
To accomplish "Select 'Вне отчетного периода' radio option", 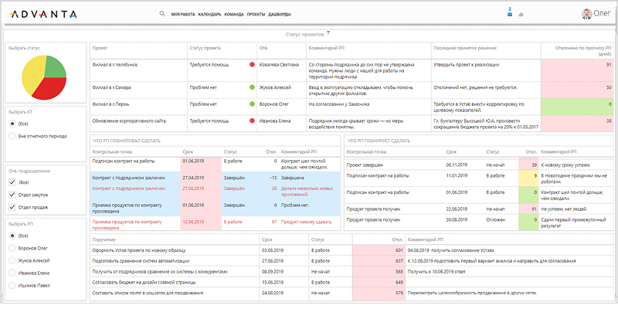I will (x=13, y=137).
